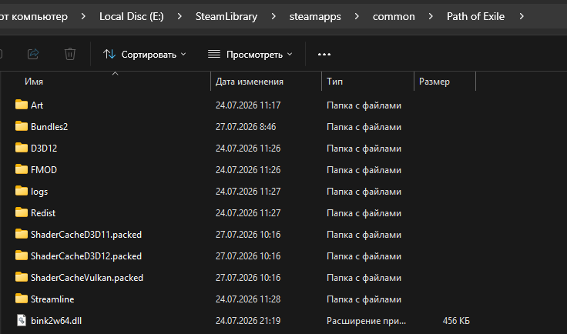Select the ShaderCacheD3D12.packed folder icon
567x334 pixels.
(x=22, y=256)
